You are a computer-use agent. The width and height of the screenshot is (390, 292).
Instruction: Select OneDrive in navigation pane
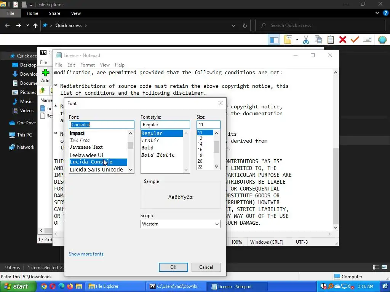(26, 123)
